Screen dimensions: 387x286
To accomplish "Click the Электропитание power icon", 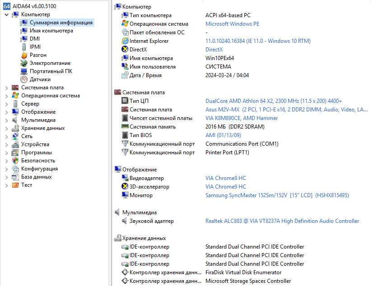I will pyautogui.click(x=24, y=63).
